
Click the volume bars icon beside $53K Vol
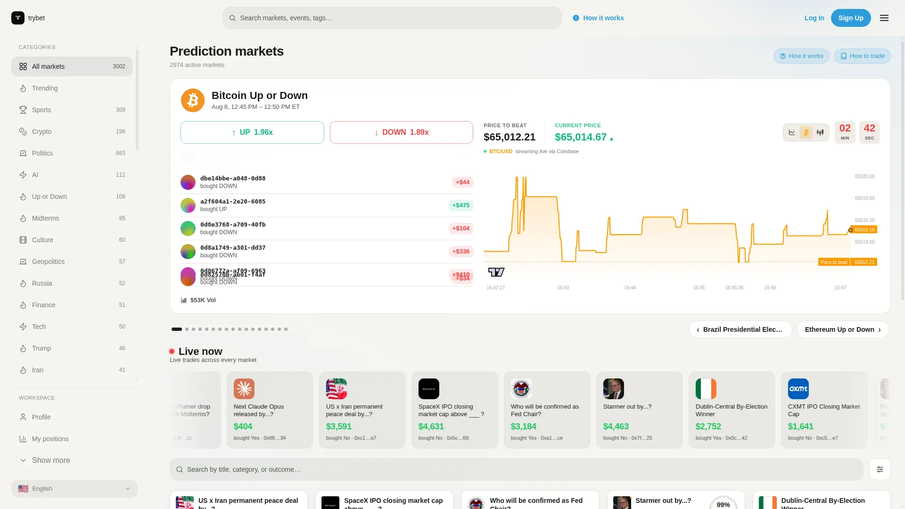(x=184, y=300)
